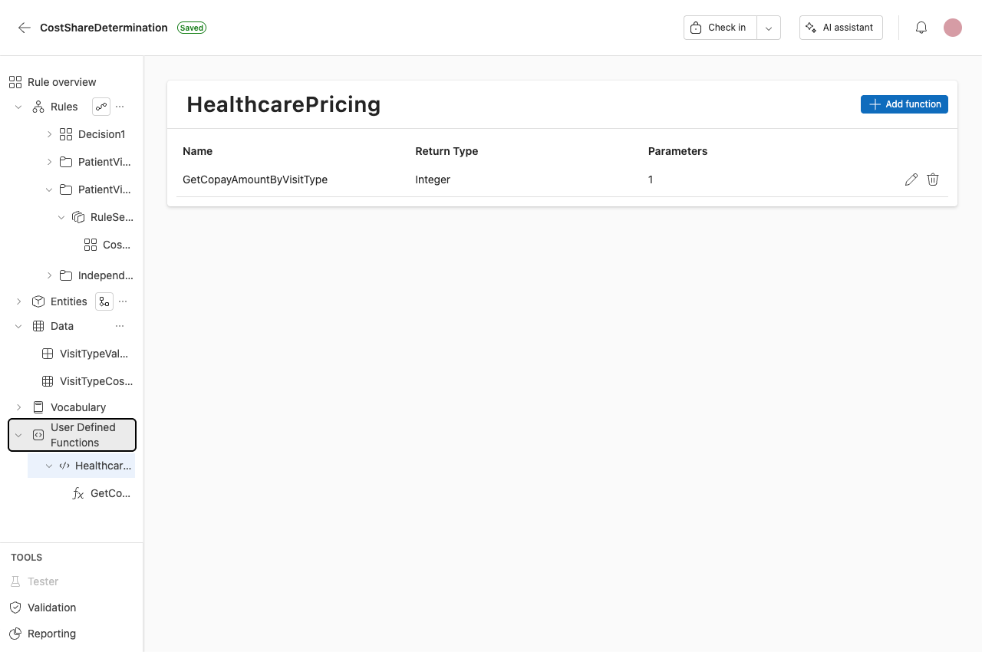Expand the Decision1 node

coord(49,134)
